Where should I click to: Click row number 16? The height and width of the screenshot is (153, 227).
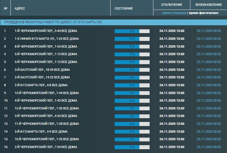pyautogui.click(x=6, y=147)
